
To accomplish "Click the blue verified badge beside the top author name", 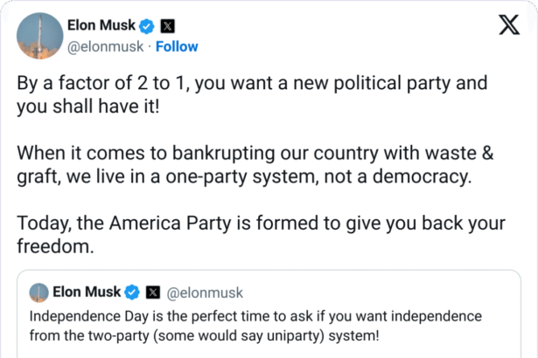I will click(x=145, y=26).
